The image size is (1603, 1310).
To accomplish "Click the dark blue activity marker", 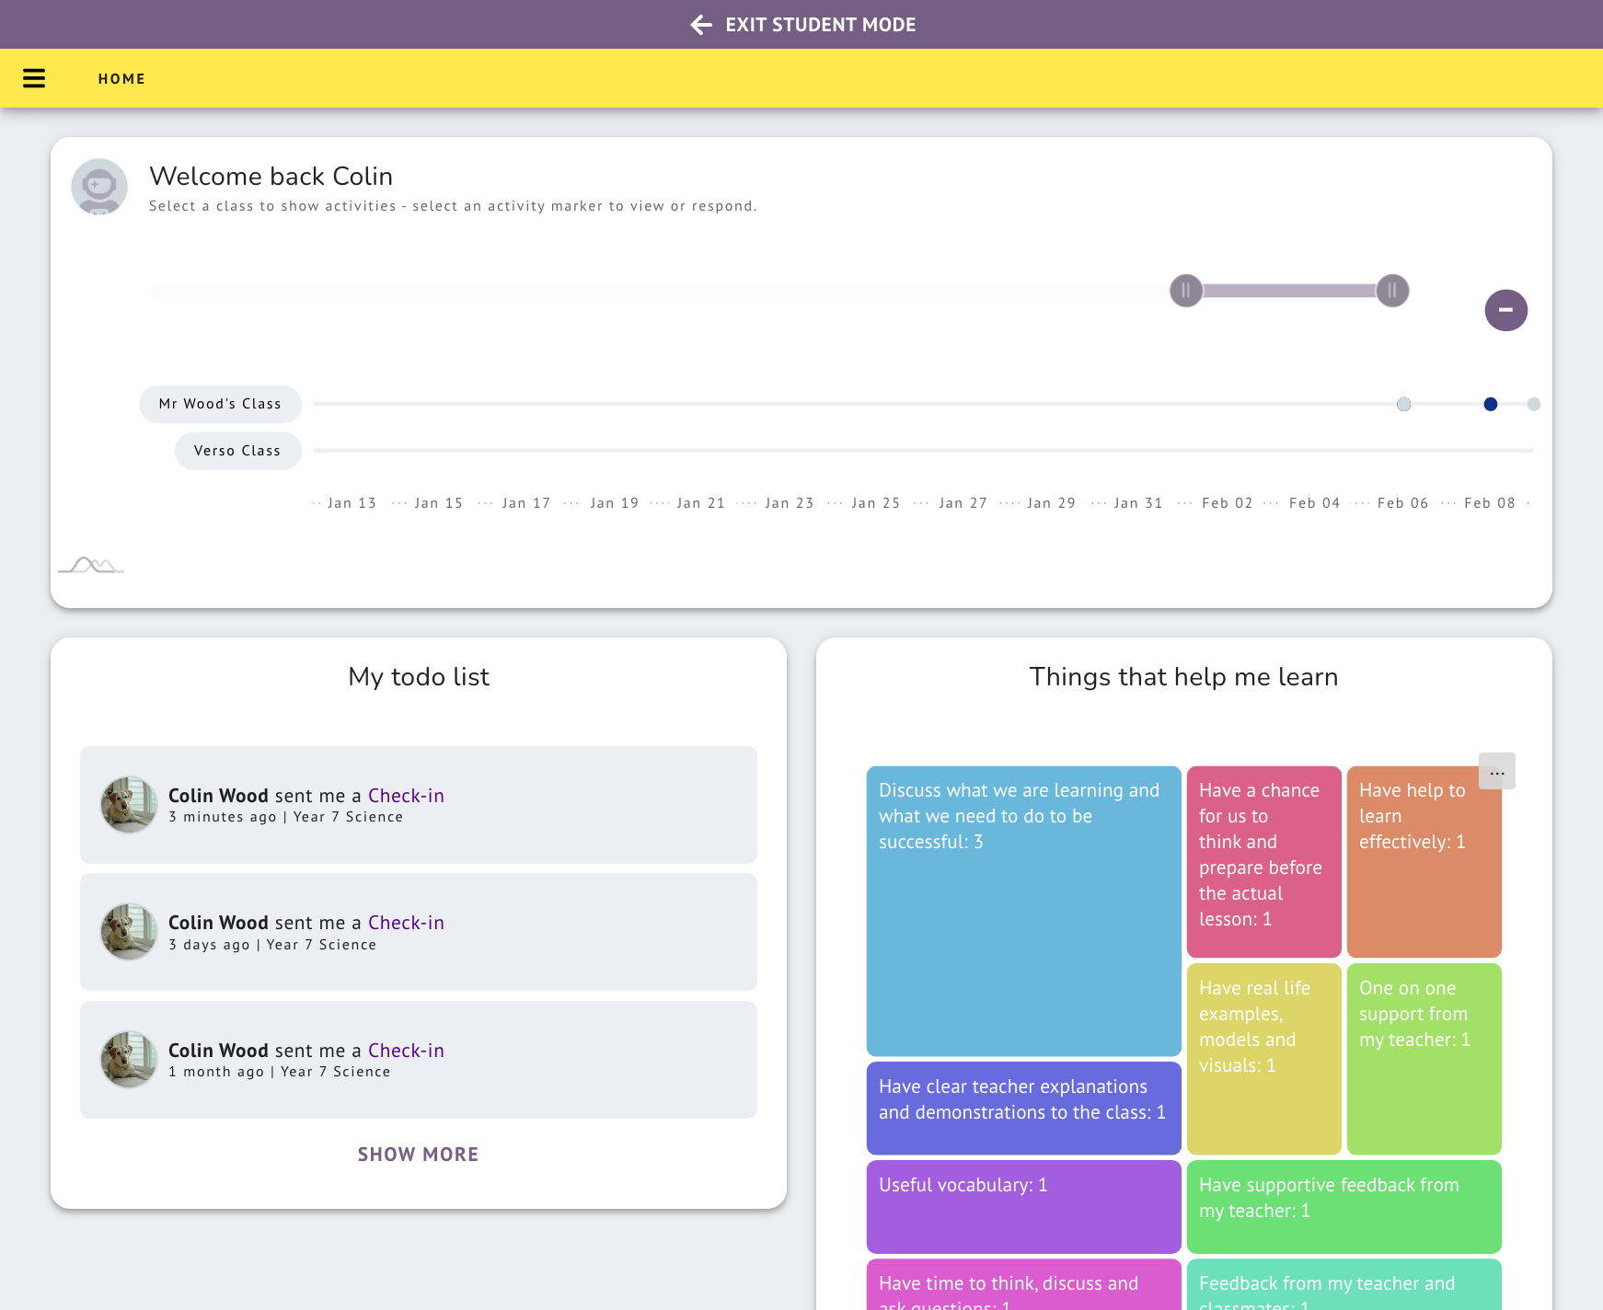I will [x=1491, y=404].
